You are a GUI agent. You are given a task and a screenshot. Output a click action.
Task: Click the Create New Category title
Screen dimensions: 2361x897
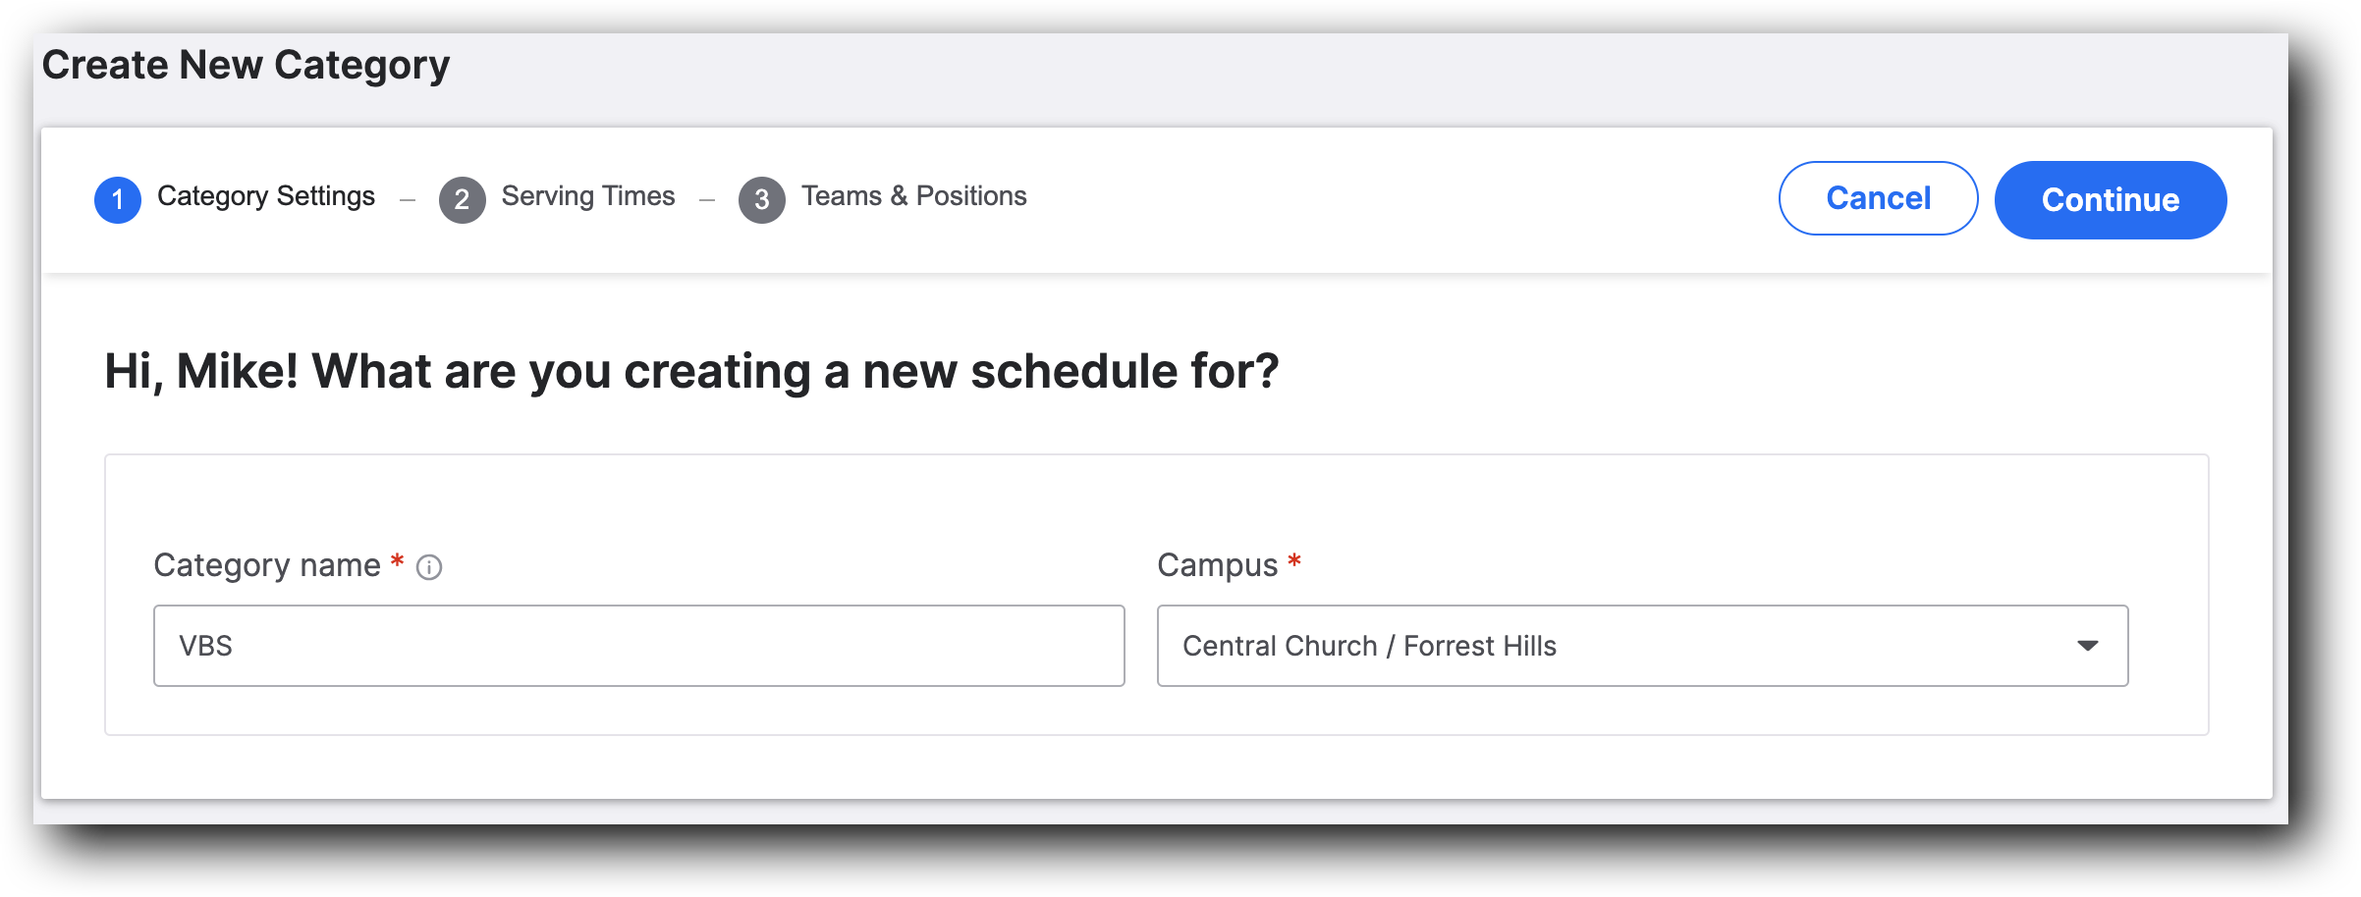point(247,64)
